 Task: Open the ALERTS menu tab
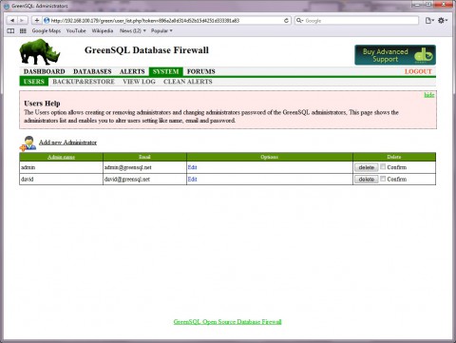132,71
